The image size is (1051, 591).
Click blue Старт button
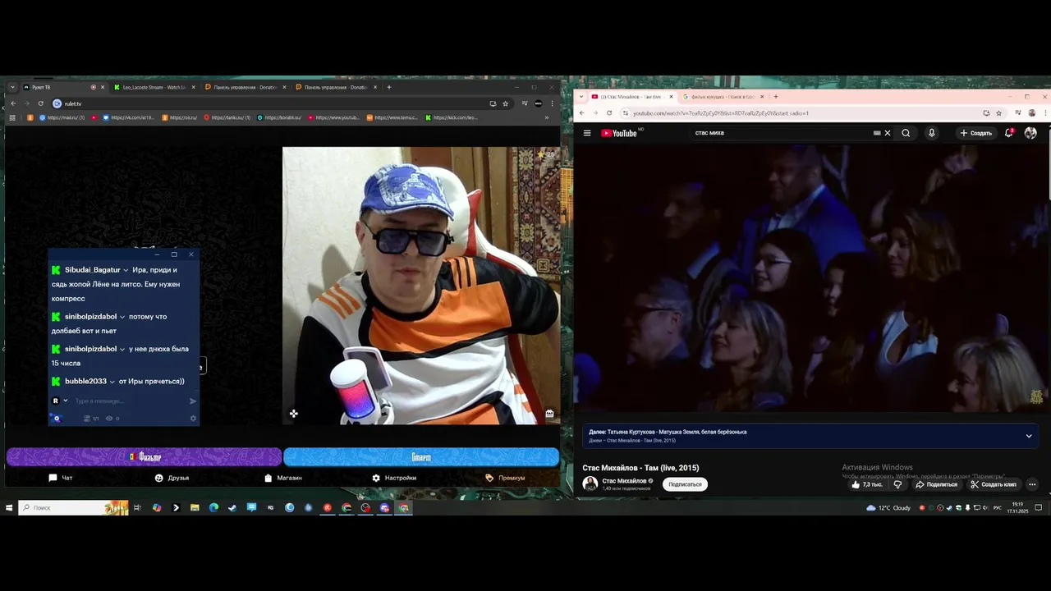(421, 456)
